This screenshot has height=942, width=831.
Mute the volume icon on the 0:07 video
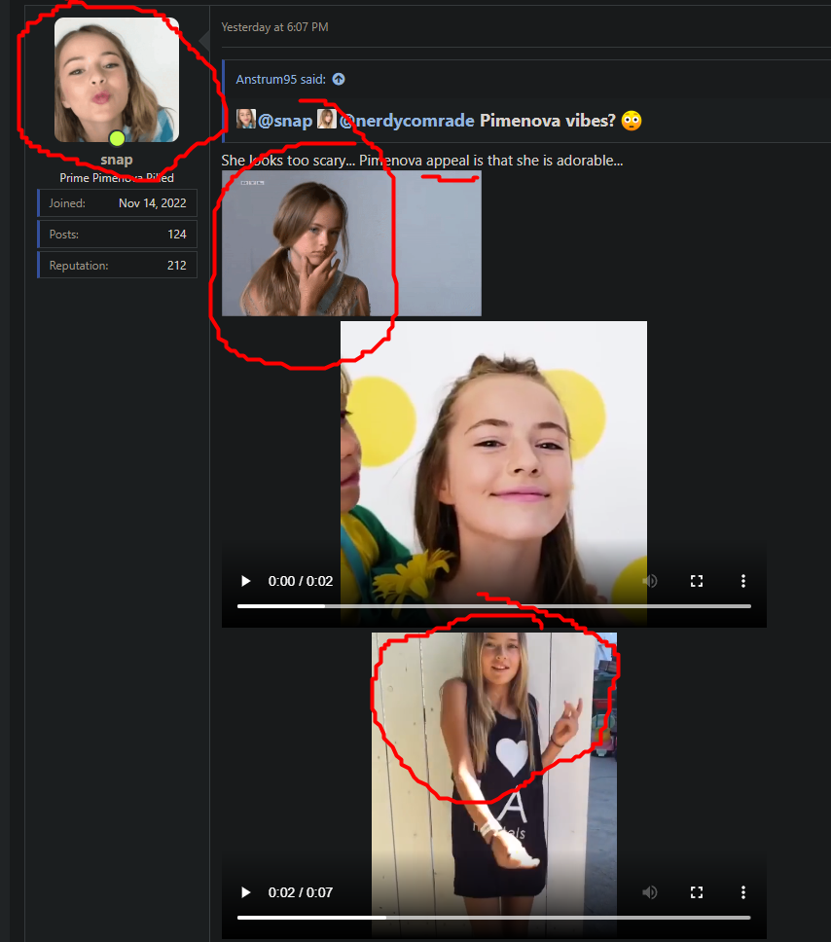[x=650, y=892]
